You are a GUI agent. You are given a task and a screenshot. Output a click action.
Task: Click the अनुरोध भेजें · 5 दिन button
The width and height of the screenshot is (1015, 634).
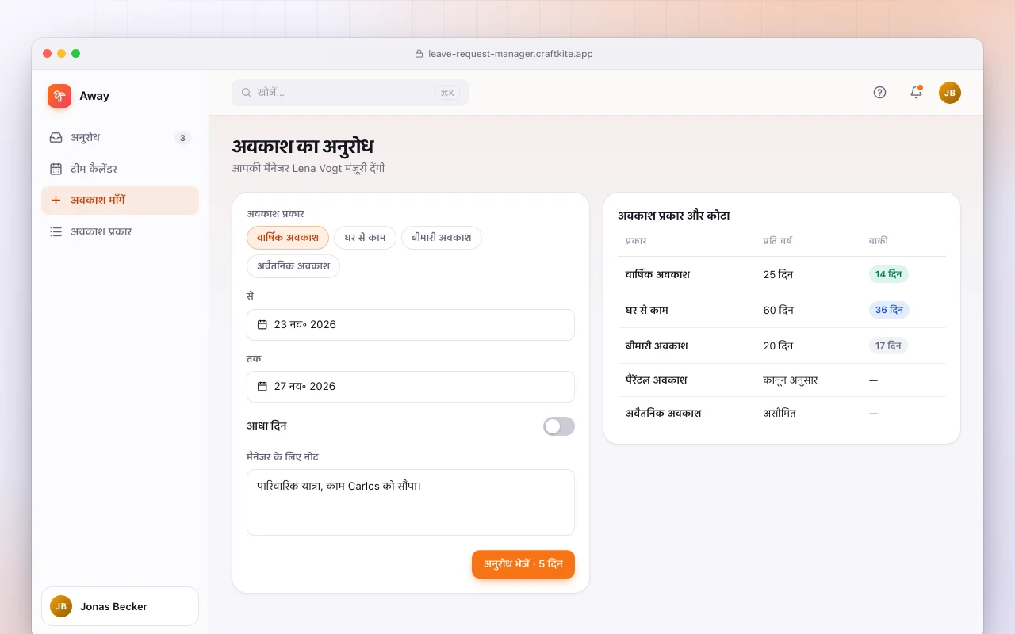(x=523, y=564)
